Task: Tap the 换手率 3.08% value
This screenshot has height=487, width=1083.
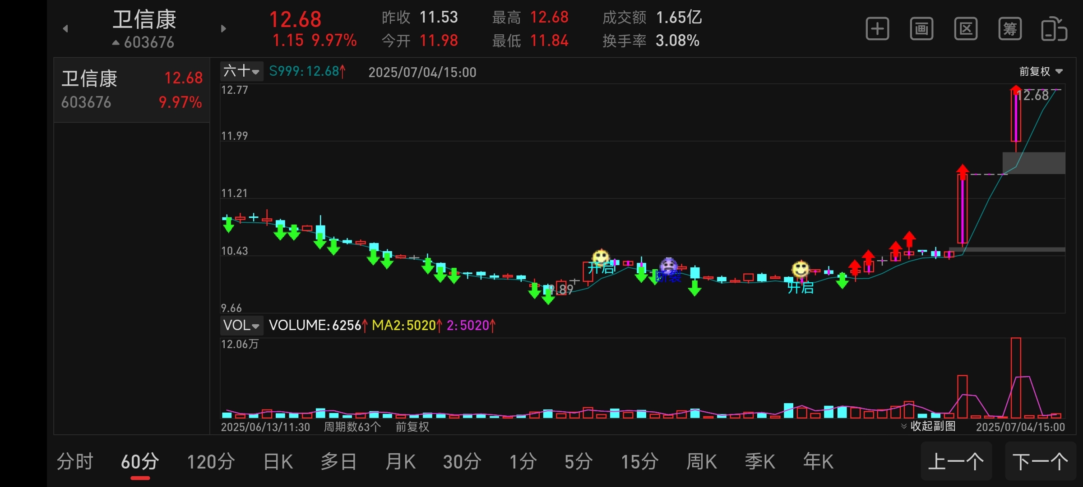Action: pos(677,41)
